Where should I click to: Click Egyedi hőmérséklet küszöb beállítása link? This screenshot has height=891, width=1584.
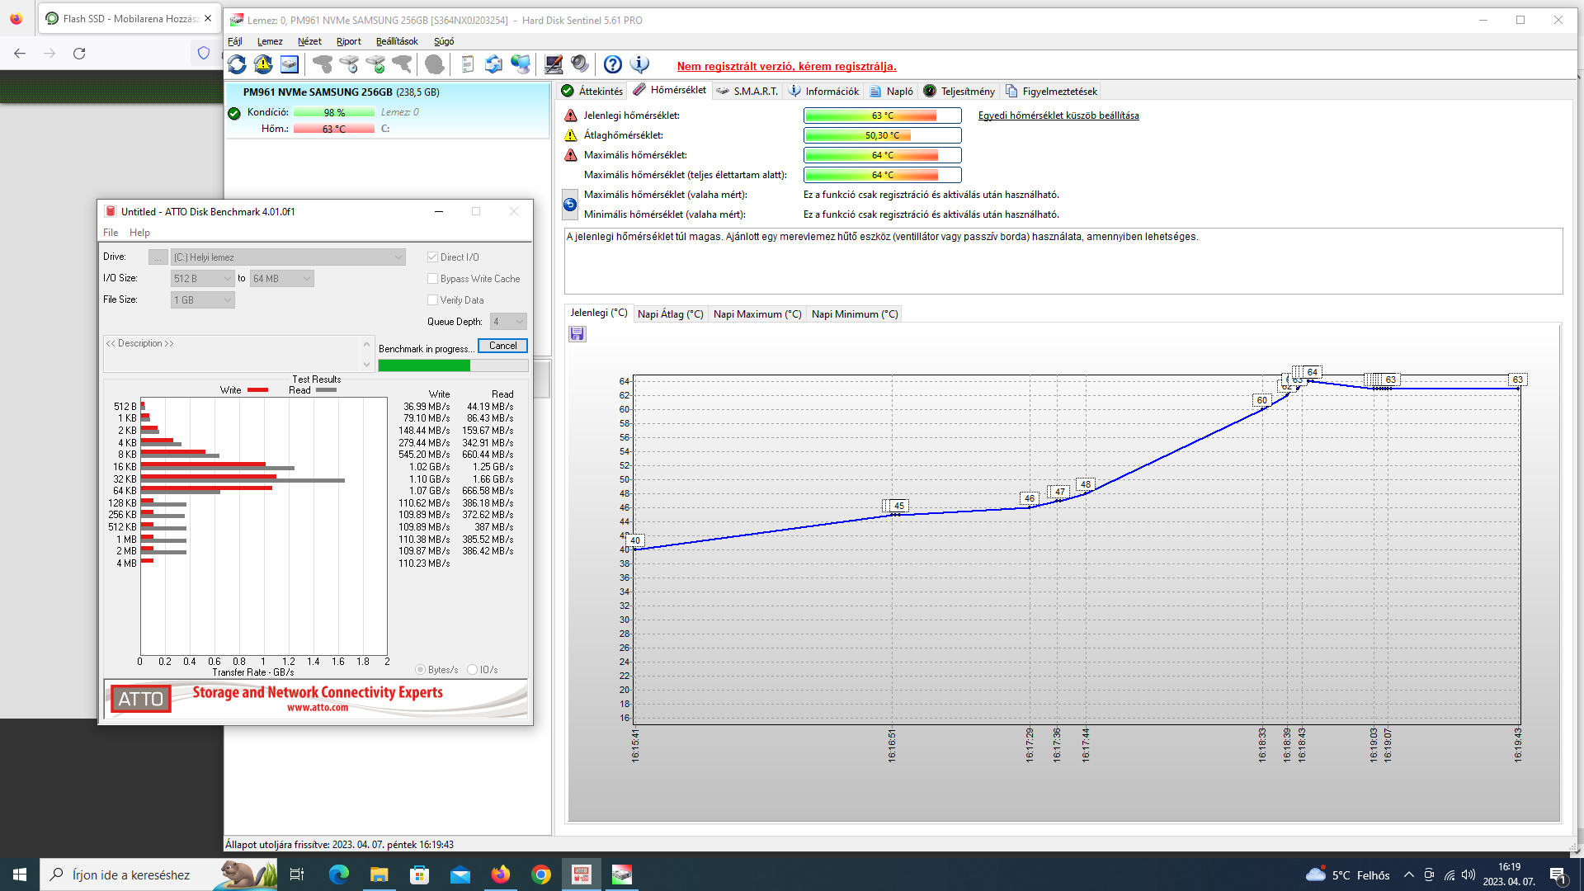pos(1058,115)
